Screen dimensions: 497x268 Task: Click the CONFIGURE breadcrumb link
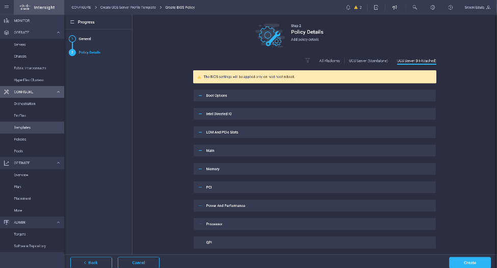81,7
